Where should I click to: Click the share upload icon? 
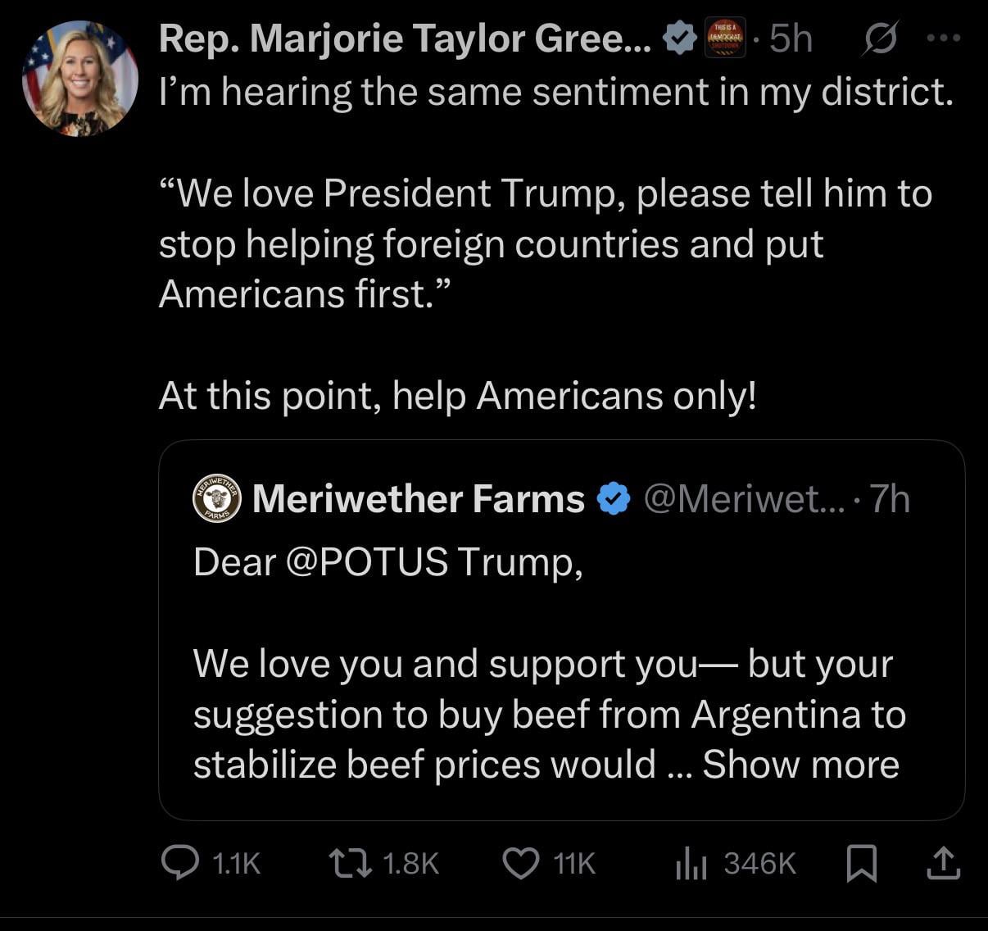[x=944, y=863]
